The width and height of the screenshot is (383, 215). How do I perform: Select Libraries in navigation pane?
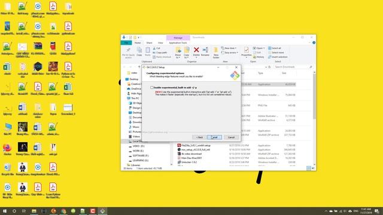pos(133,165)
